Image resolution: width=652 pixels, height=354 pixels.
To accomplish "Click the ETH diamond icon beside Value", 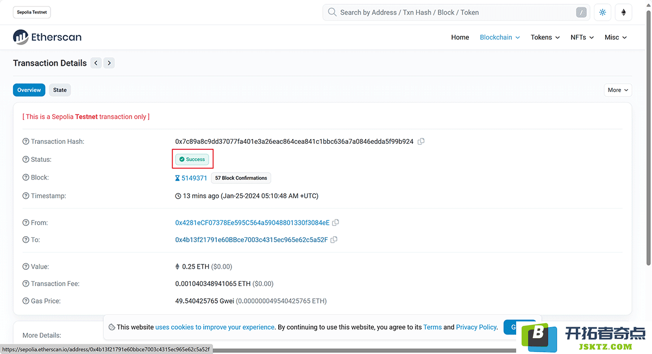I will [x=177, y=267].
